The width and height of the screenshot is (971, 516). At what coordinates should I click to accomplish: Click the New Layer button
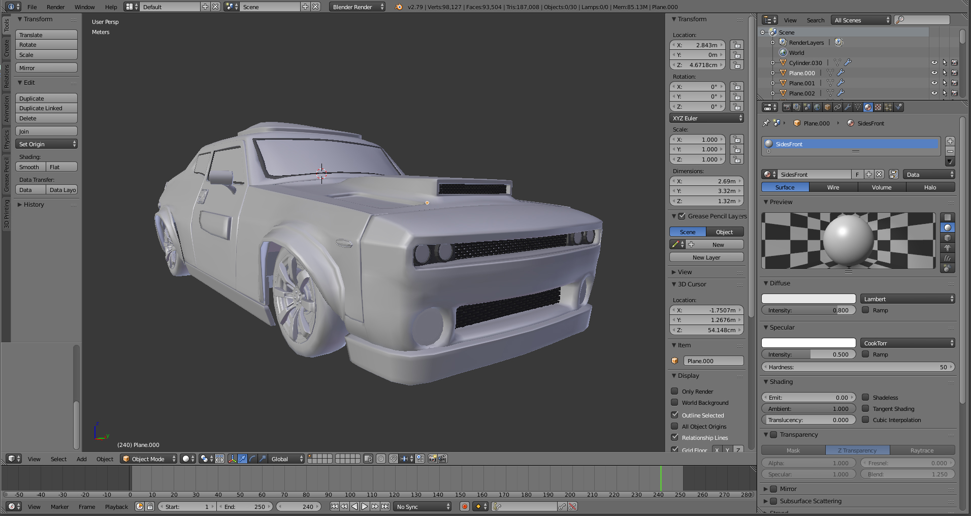coord(706,257)
